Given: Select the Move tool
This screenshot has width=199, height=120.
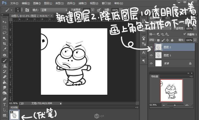Looking at the screenshot, I should [4, 22].
